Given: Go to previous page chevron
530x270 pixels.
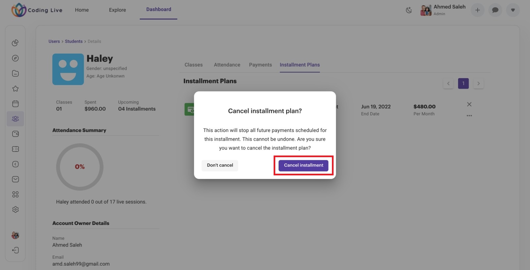Looking at the screenshot, I should pos(448,83).
